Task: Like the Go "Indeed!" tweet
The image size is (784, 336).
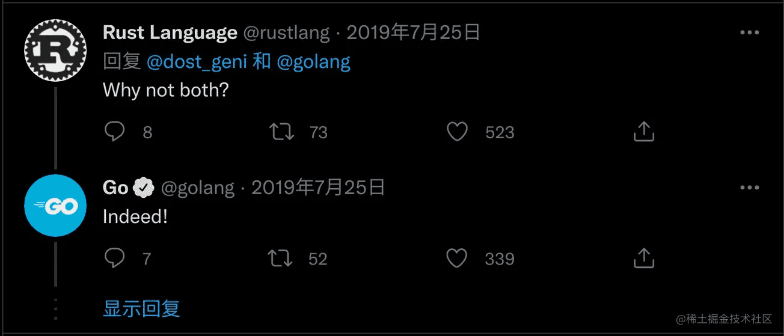Action: [x=457, y=258]
